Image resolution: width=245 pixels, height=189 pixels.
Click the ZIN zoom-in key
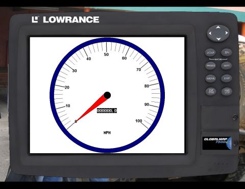227,52
